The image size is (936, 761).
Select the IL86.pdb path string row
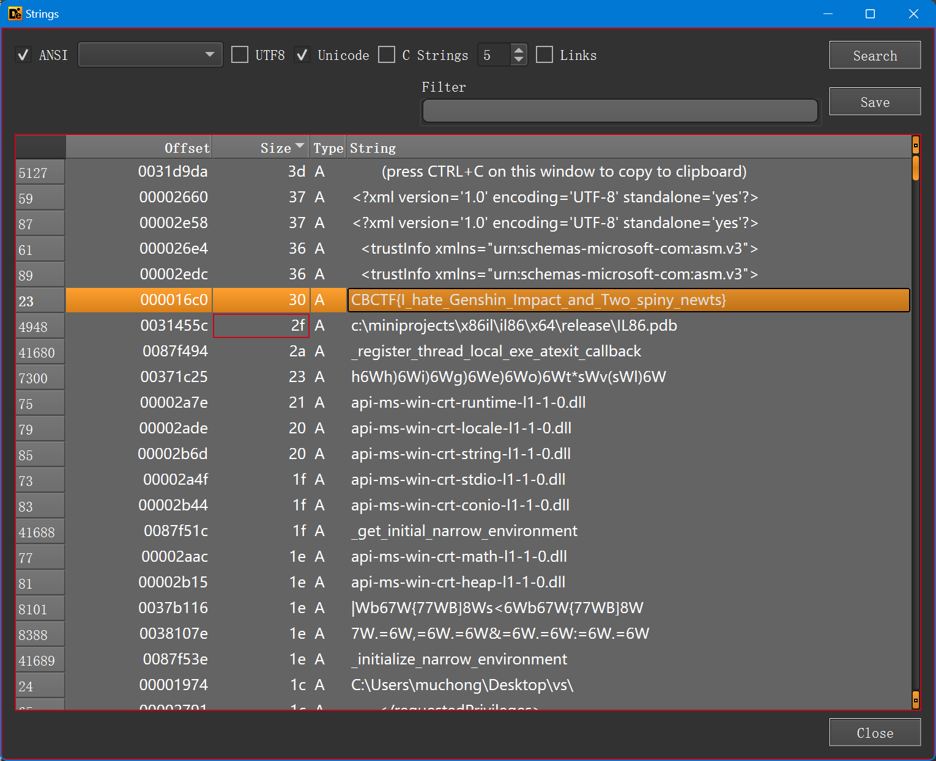click(x=514, y=326)
